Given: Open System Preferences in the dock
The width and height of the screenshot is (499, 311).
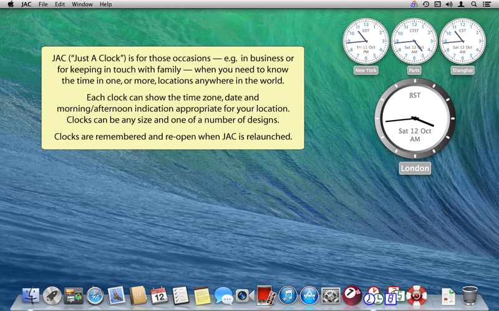Looking at the screenshot, I should (x=331, y=295).
